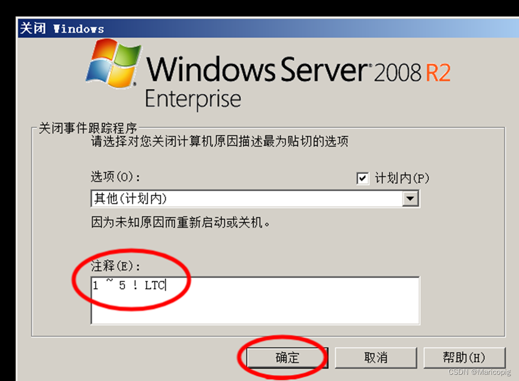Click the Enterprise edition text
The height and width of the screenshot is (381, 519).
[x=193, y=100]
